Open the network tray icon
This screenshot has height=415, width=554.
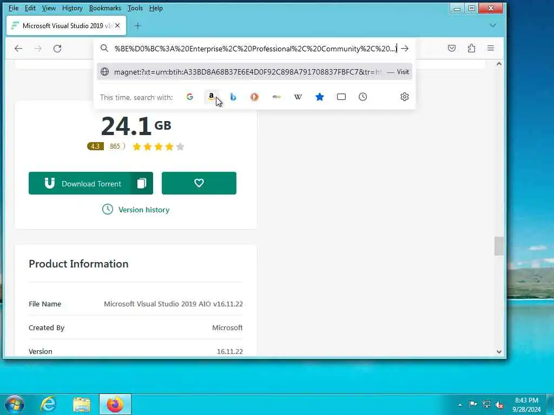click(486, 404)
